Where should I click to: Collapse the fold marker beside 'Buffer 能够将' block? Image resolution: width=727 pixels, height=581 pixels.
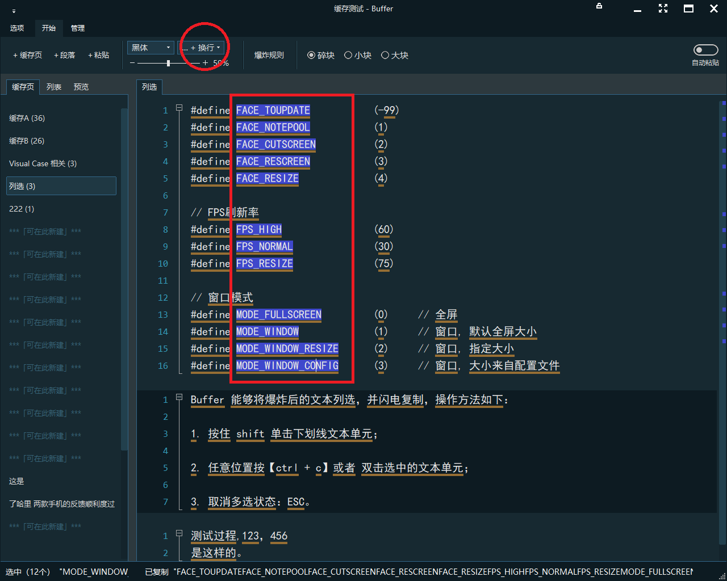tap(179, 397)
